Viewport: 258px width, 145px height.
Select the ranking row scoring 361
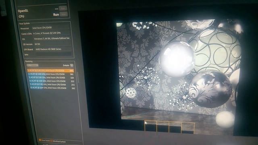click(51, 74)
